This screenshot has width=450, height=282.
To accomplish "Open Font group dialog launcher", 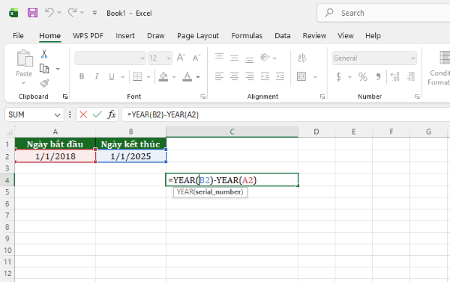I will point(203,96).
